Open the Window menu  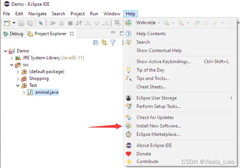112,14
